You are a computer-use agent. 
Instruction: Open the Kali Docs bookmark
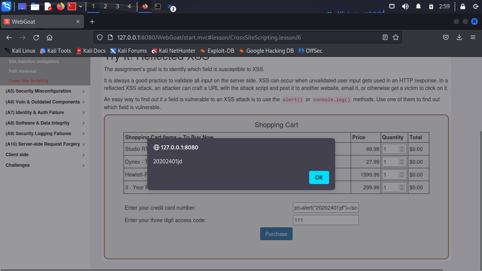pos(91,51)
